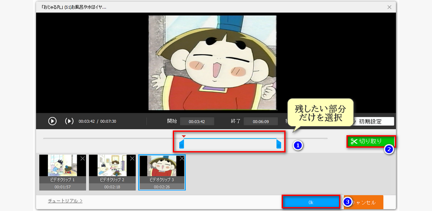Select the ビデオクリップ 3 thumbnail
This screenshot has width=432, height=211.
coord(162,168)
